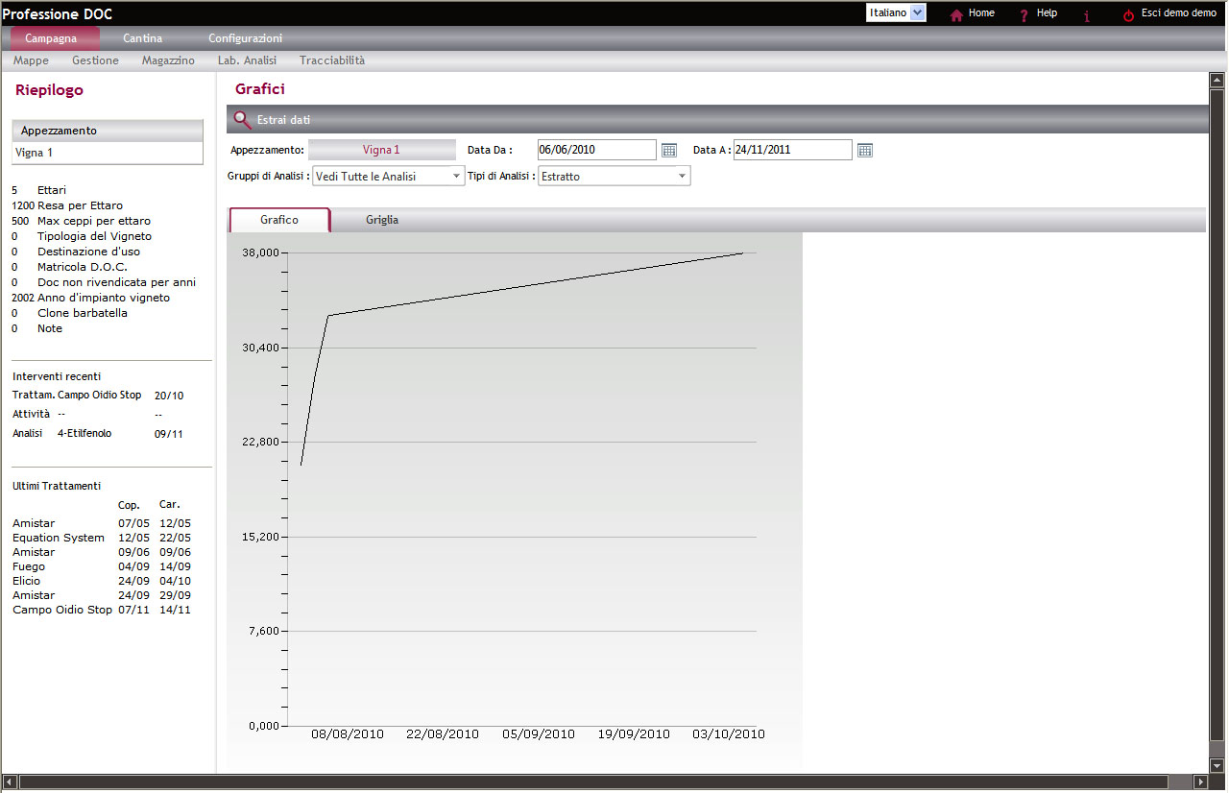Expand the Italiano language dropdown
Image resolution: width=1229 pixels, height=793 pixels.
point(917,12)
